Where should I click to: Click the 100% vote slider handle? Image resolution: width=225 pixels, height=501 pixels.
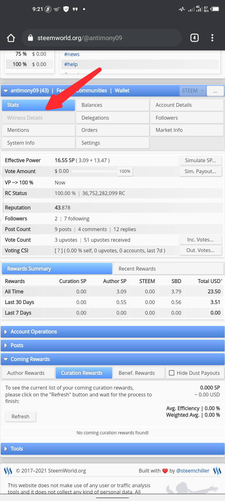[125, 171]
